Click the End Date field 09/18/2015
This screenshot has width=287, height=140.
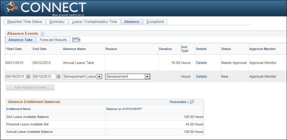point(44,77)
